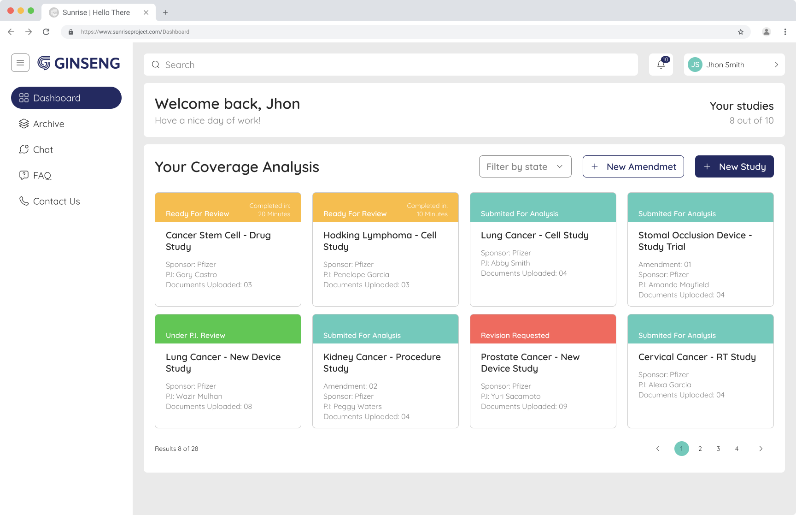Open Kidney Cancer - Procedure Study card
Screen dimensions: 796x515
tap(386, 371)
